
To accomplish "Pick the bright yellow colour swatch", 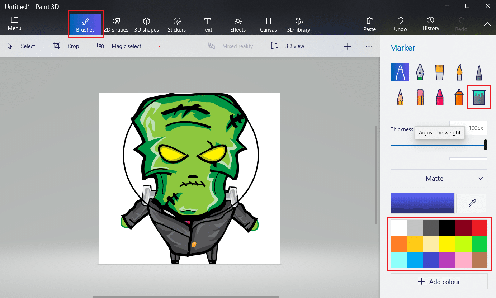I will [x=447, y=244].
